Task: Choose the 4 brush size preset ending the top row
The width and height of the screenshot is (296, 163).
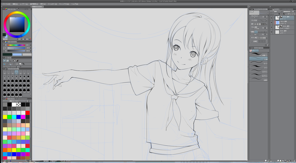Action: (x=28, y=72)
